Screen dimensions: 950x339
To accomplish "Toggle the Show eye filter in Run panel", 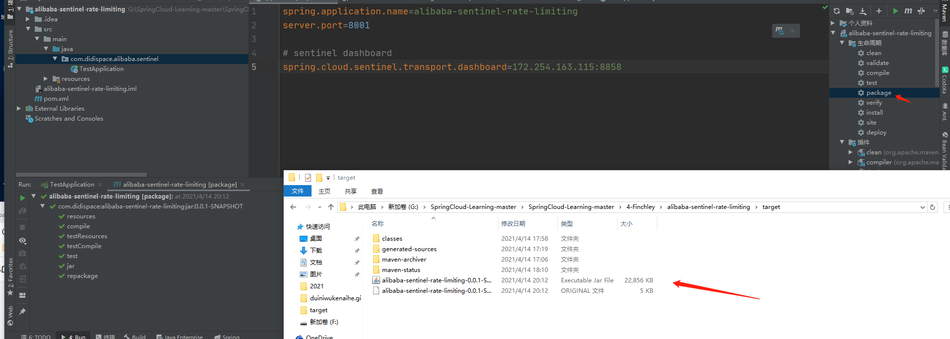I will (x=22, y=240).
